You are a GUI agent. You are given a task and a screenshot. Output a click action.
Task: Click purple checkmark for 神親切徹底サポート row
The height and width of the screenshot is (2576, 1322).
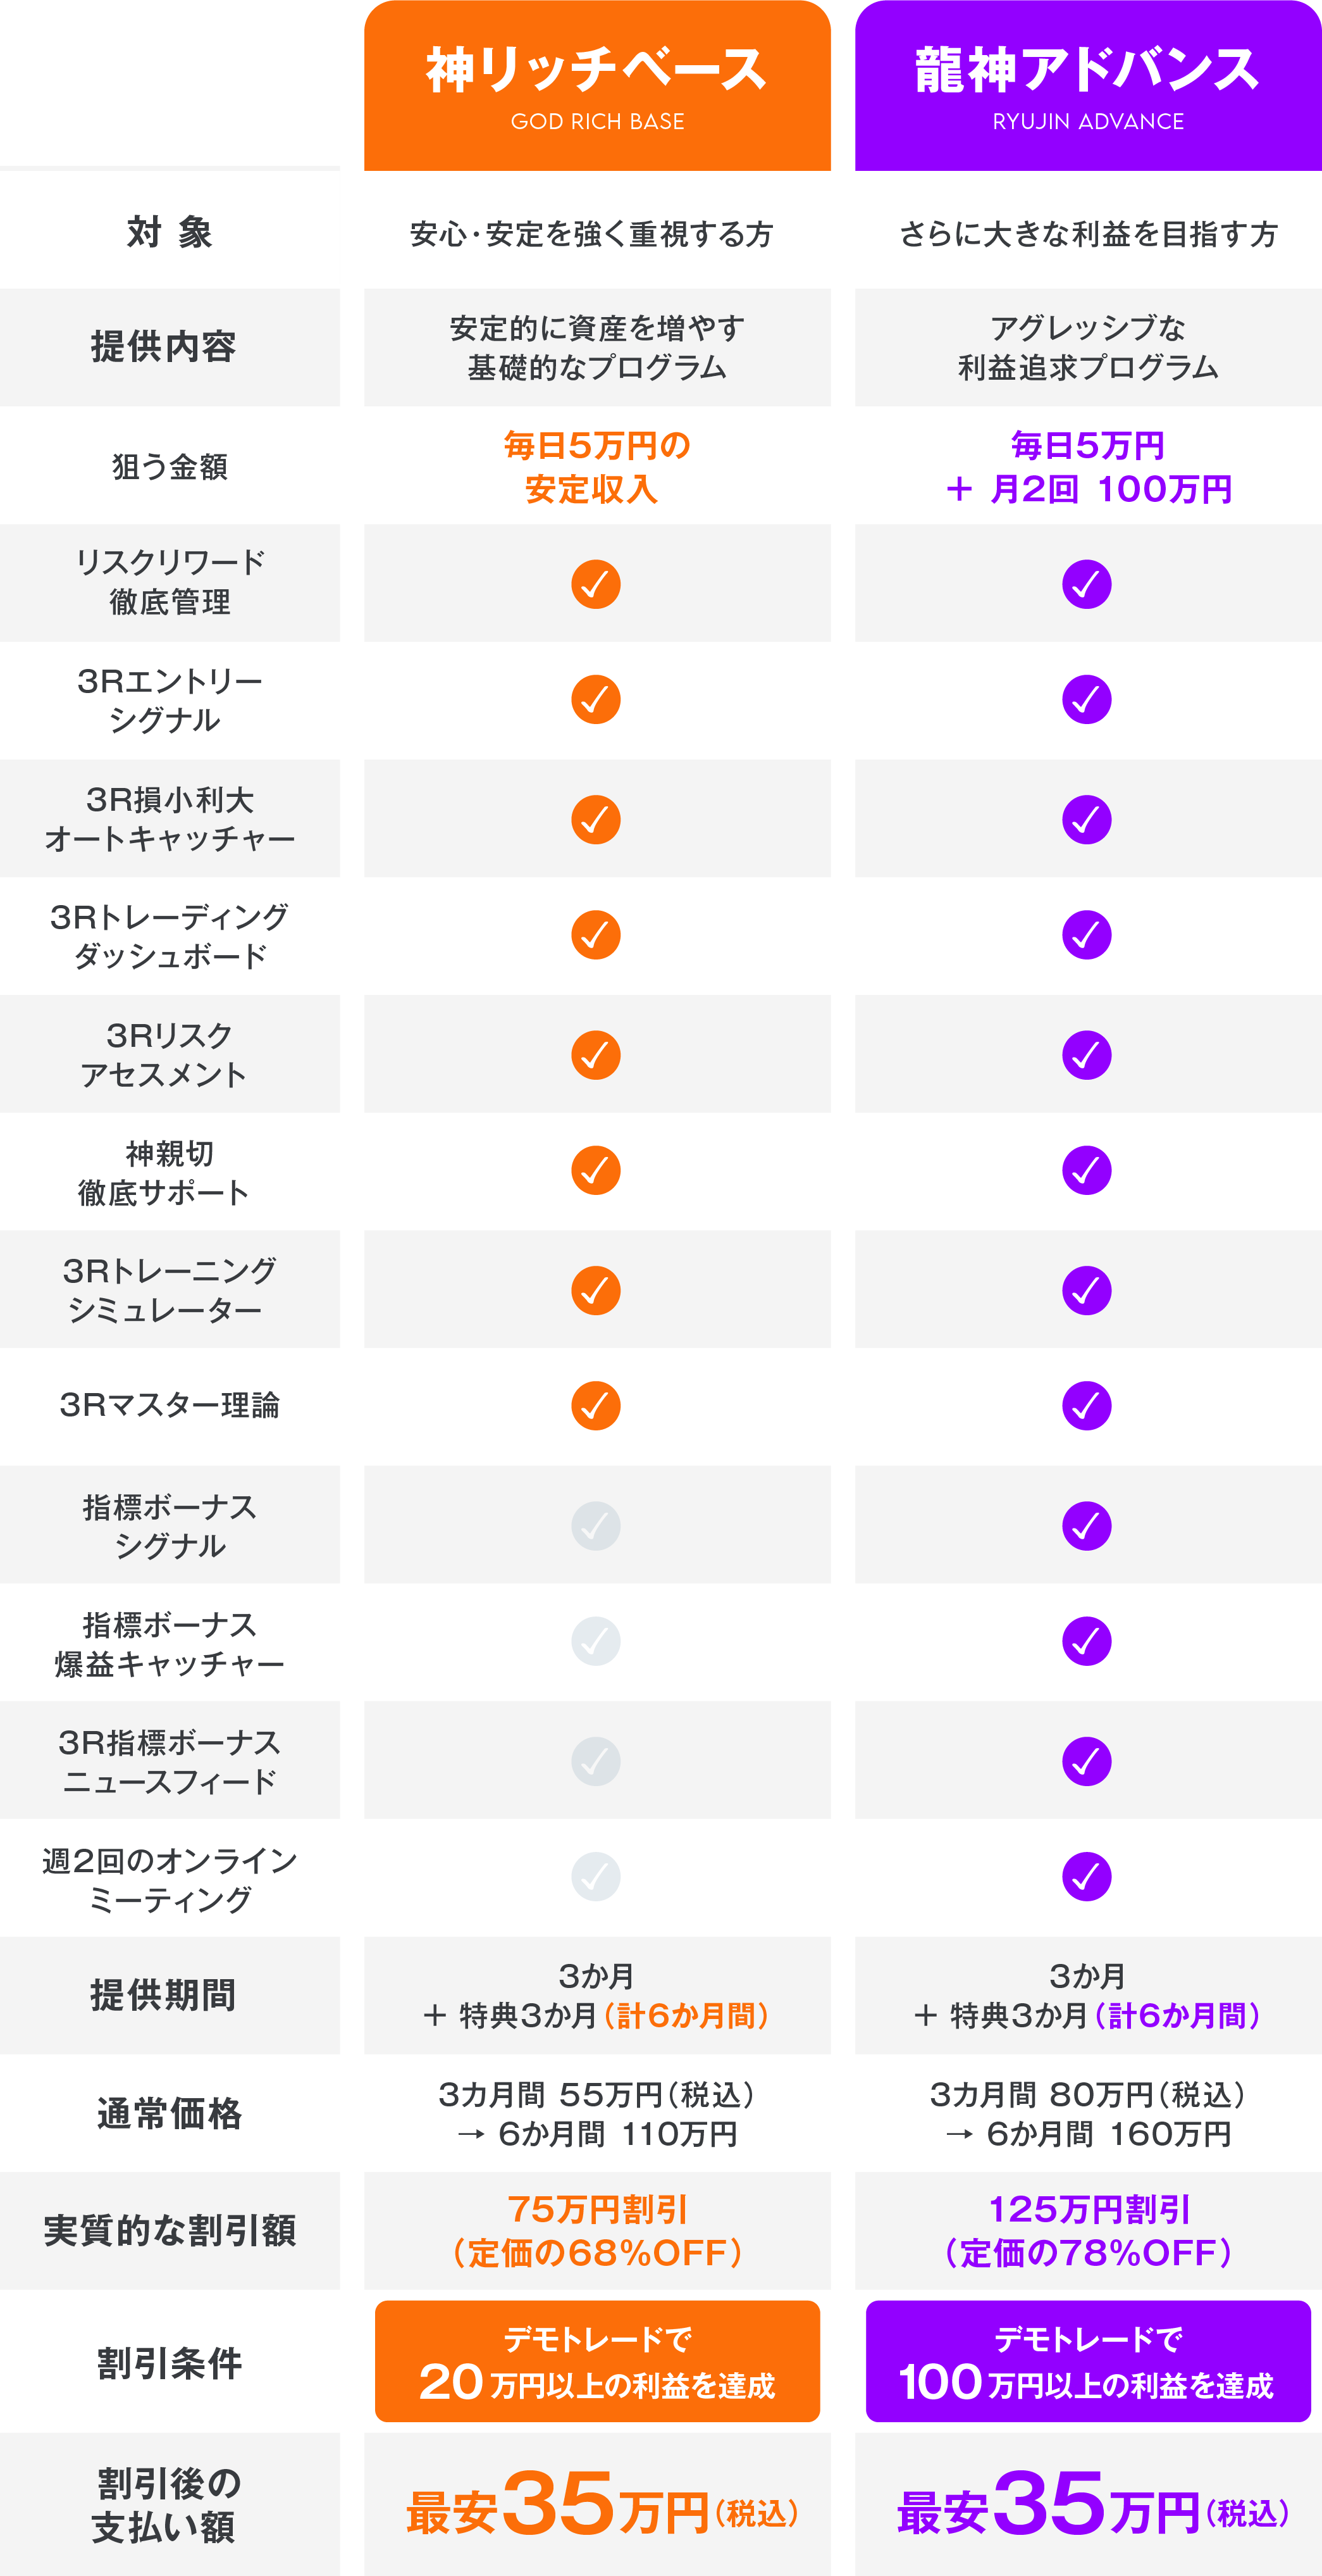tap(1086, 1170)
